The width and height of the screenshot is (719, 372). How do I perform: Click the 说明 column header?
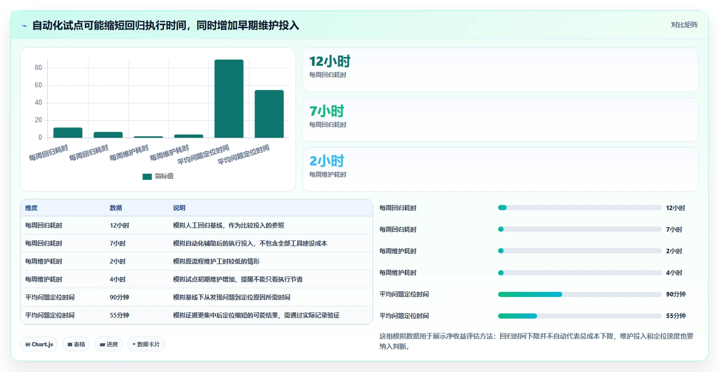179,208
